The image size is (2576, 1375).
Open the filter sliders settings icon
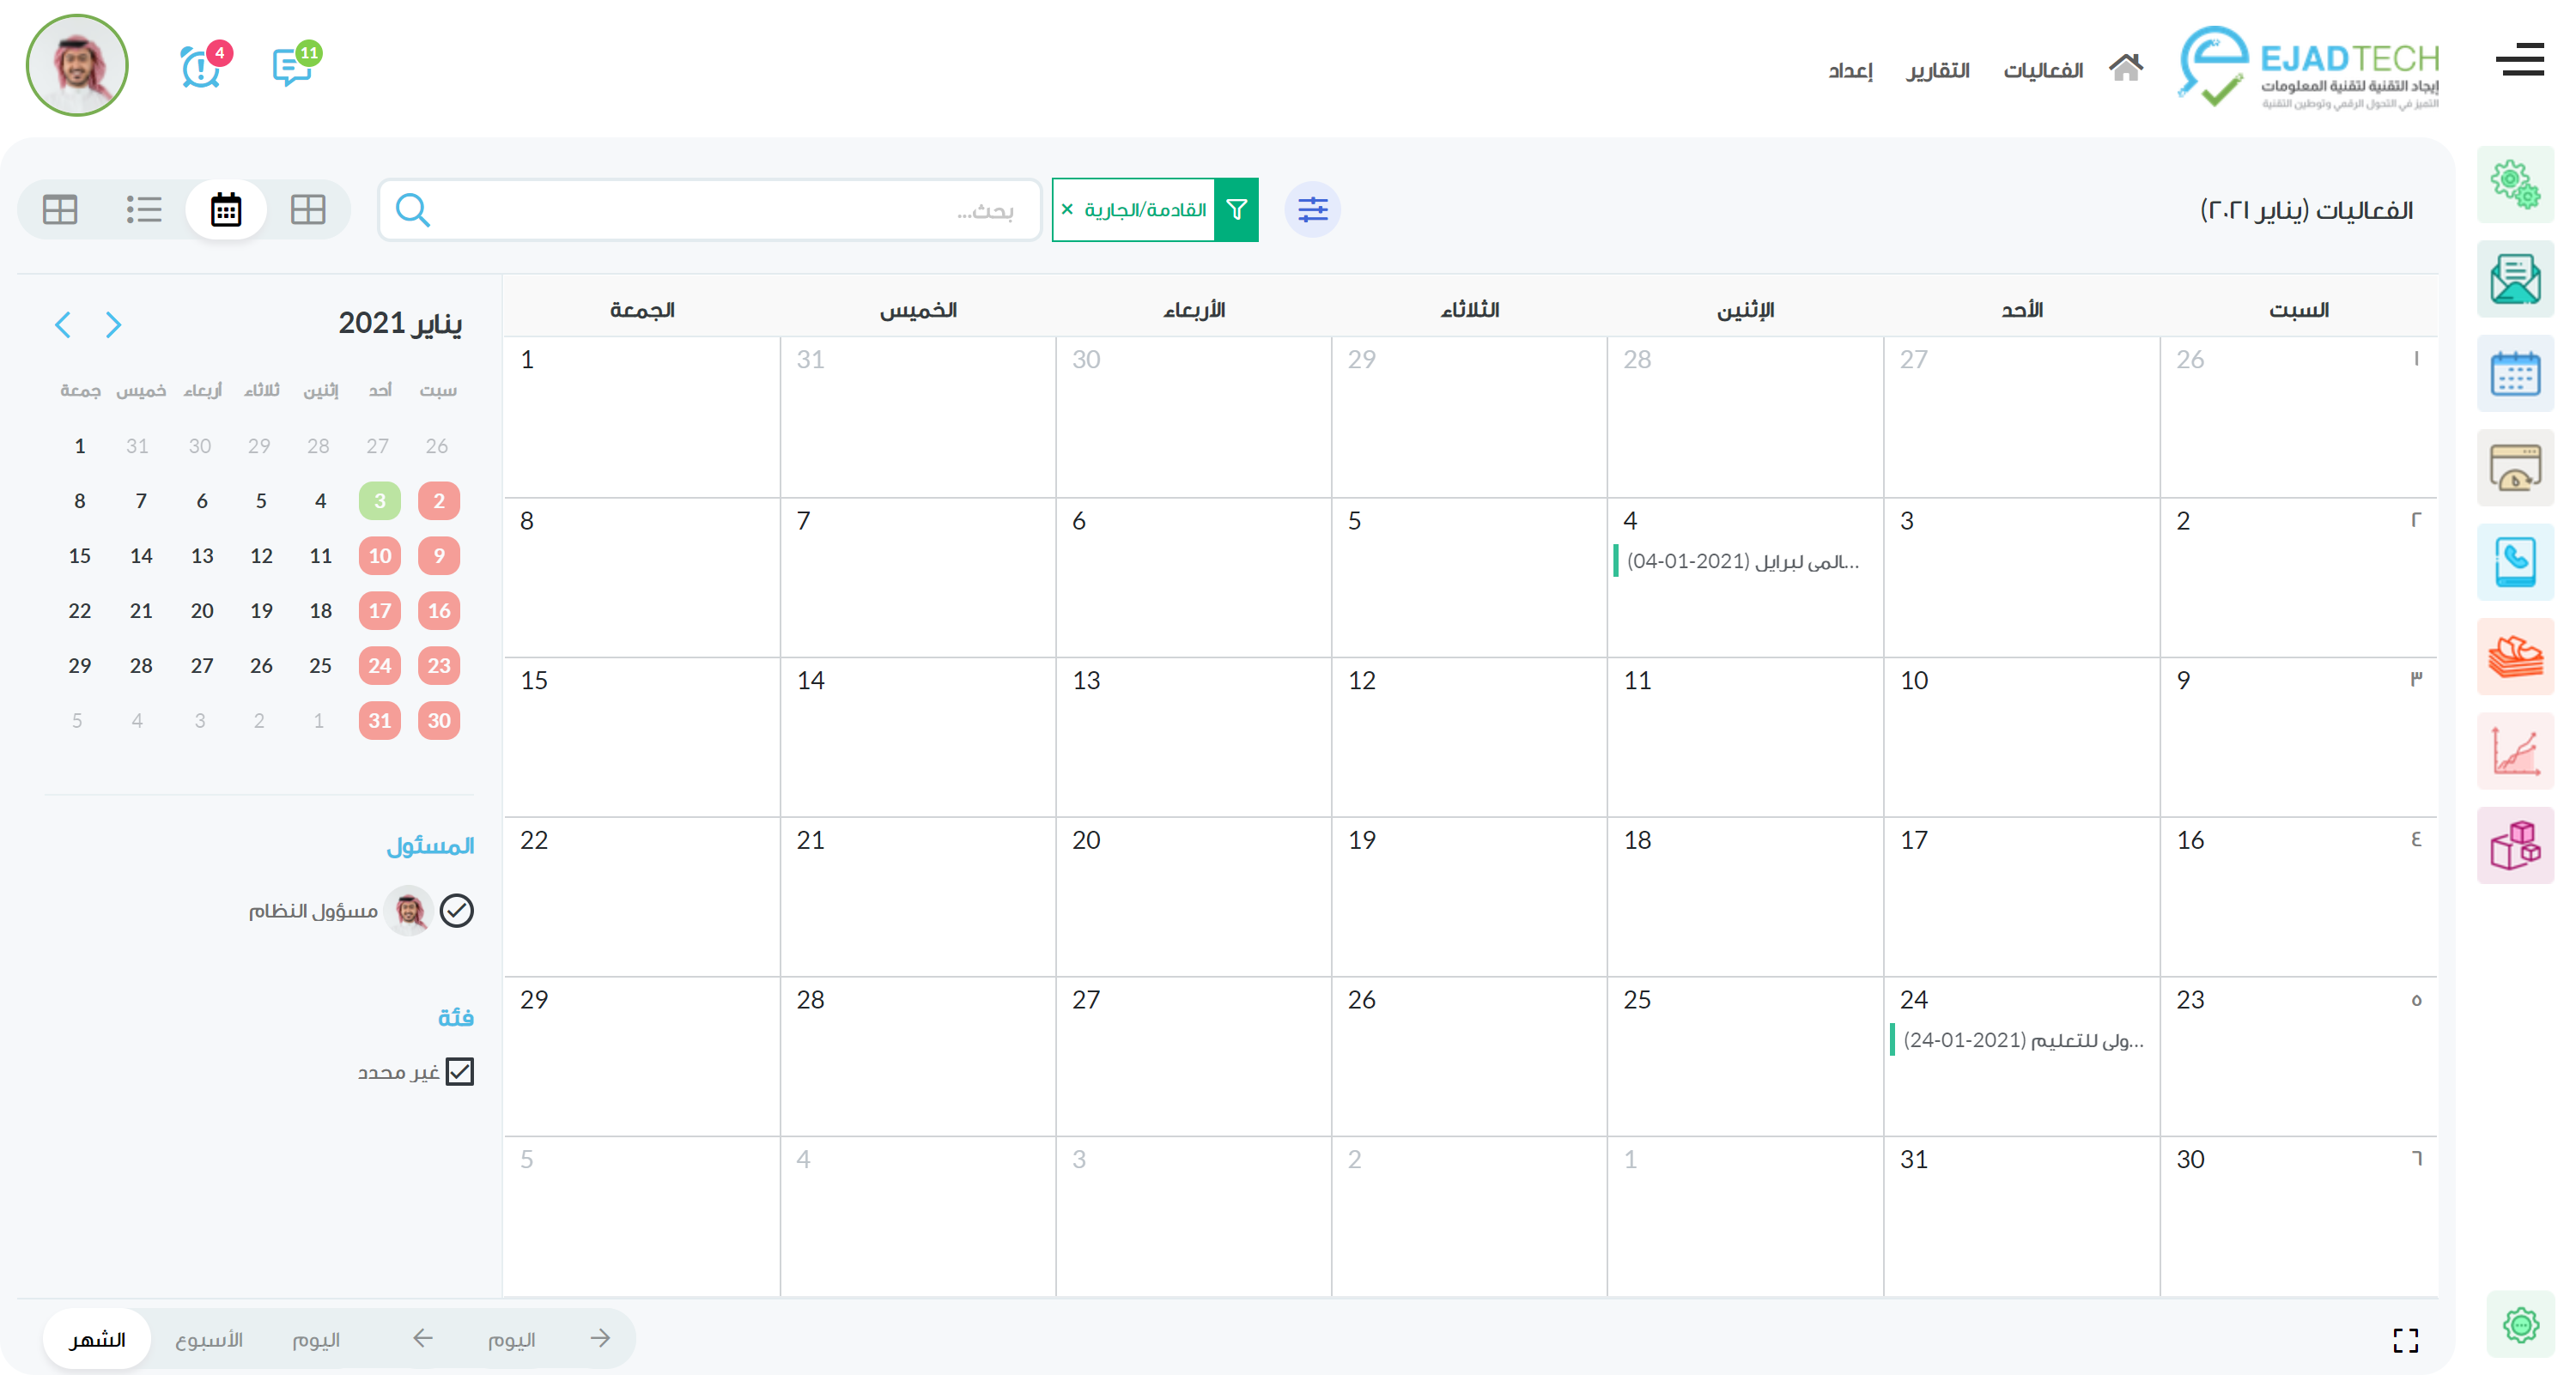coord(1312,209)
